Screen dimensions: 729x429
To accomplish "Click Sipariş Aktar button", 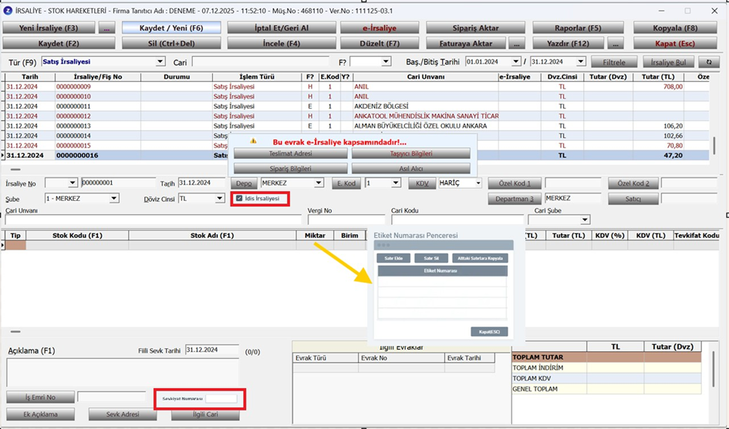I will pyautogui.click(x=475, y=28).
